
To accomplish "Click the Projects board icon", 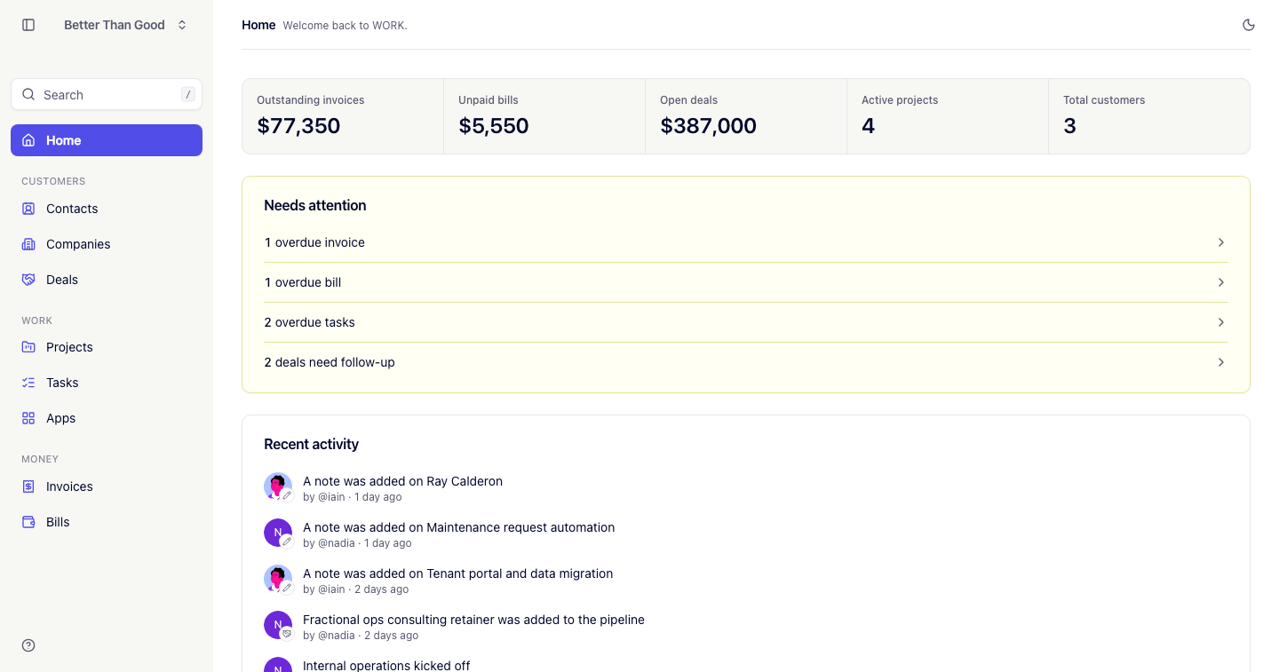I will pos(28,347).
